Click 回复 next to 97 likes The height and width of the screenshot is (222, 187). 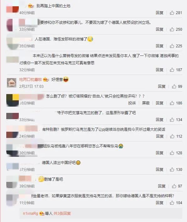[x=162, y=186]
